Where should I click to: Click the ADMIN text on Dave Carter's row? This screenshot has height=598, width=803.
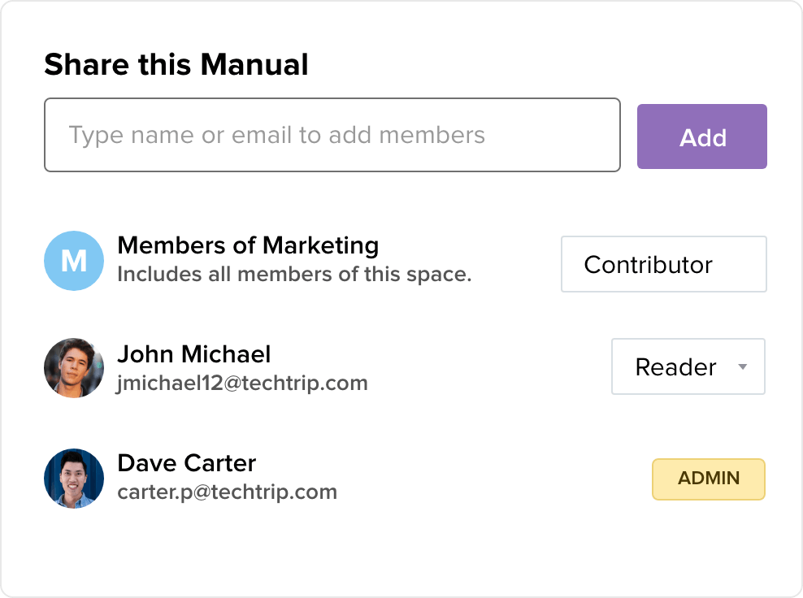[x=709, y=479]
